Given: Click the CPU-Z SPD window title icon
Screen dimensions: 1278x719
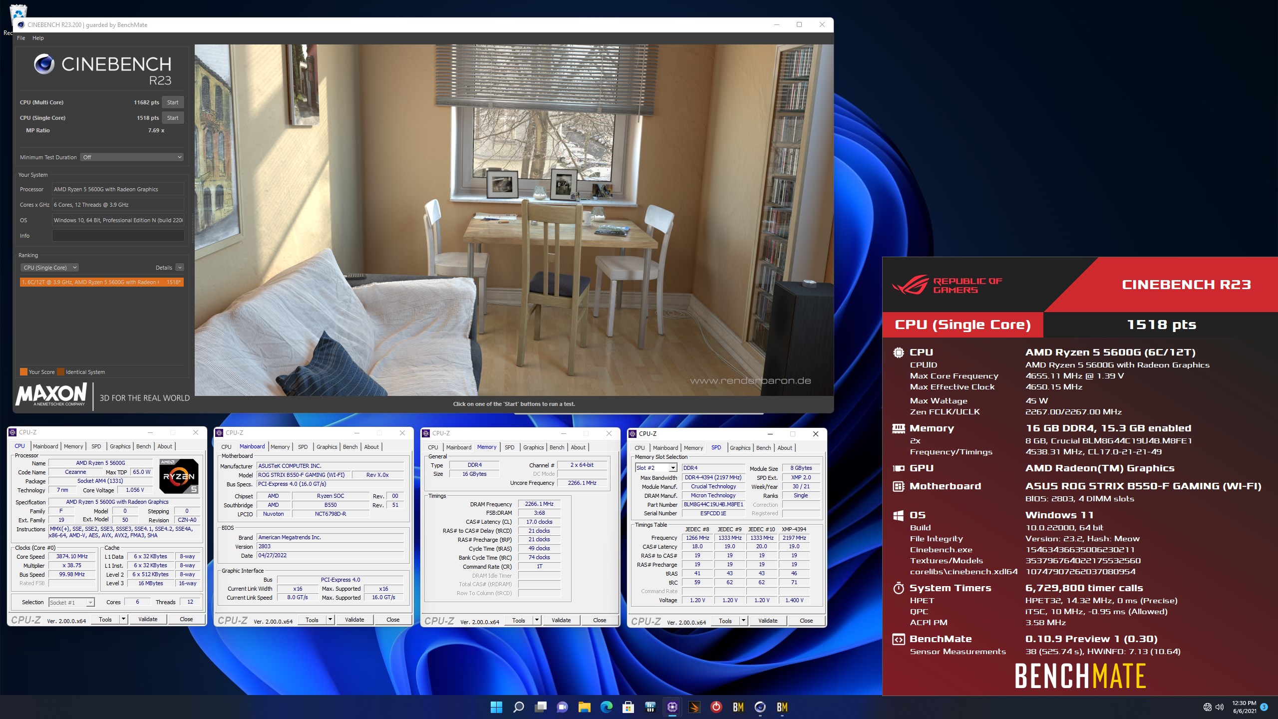Looking at the screenshot, I should coord(633,434).
